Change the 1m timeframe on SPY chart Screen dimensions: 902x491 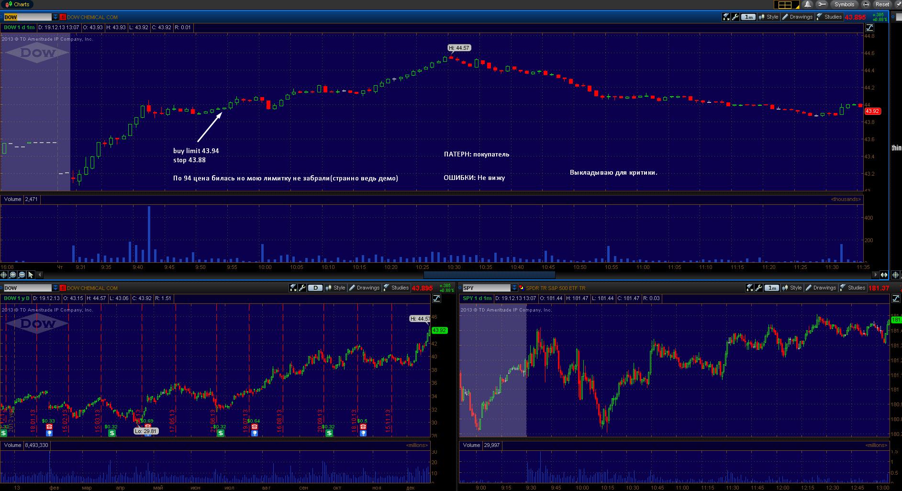pos(771,288)
